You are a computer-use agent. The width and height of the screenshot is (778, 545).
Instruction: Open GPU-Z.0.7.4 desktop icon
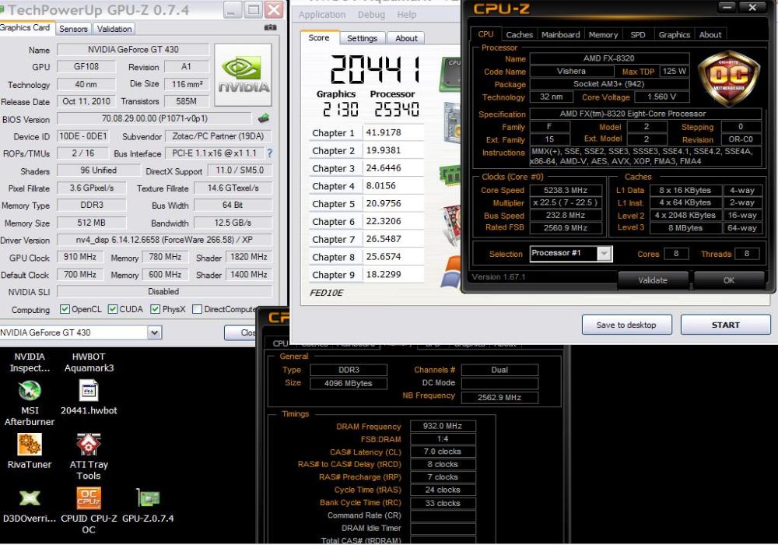[148, 505]
